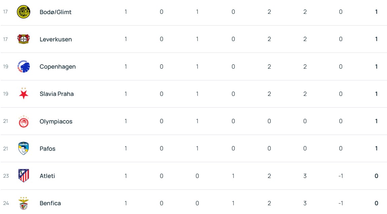Screen dimensions: 387x214
Task: Select the Benfica team name
Action: (50, 203)
